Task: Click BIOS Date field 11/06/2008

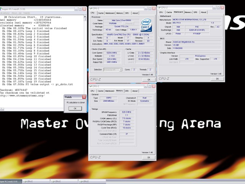Action: [x=196, y=48]
